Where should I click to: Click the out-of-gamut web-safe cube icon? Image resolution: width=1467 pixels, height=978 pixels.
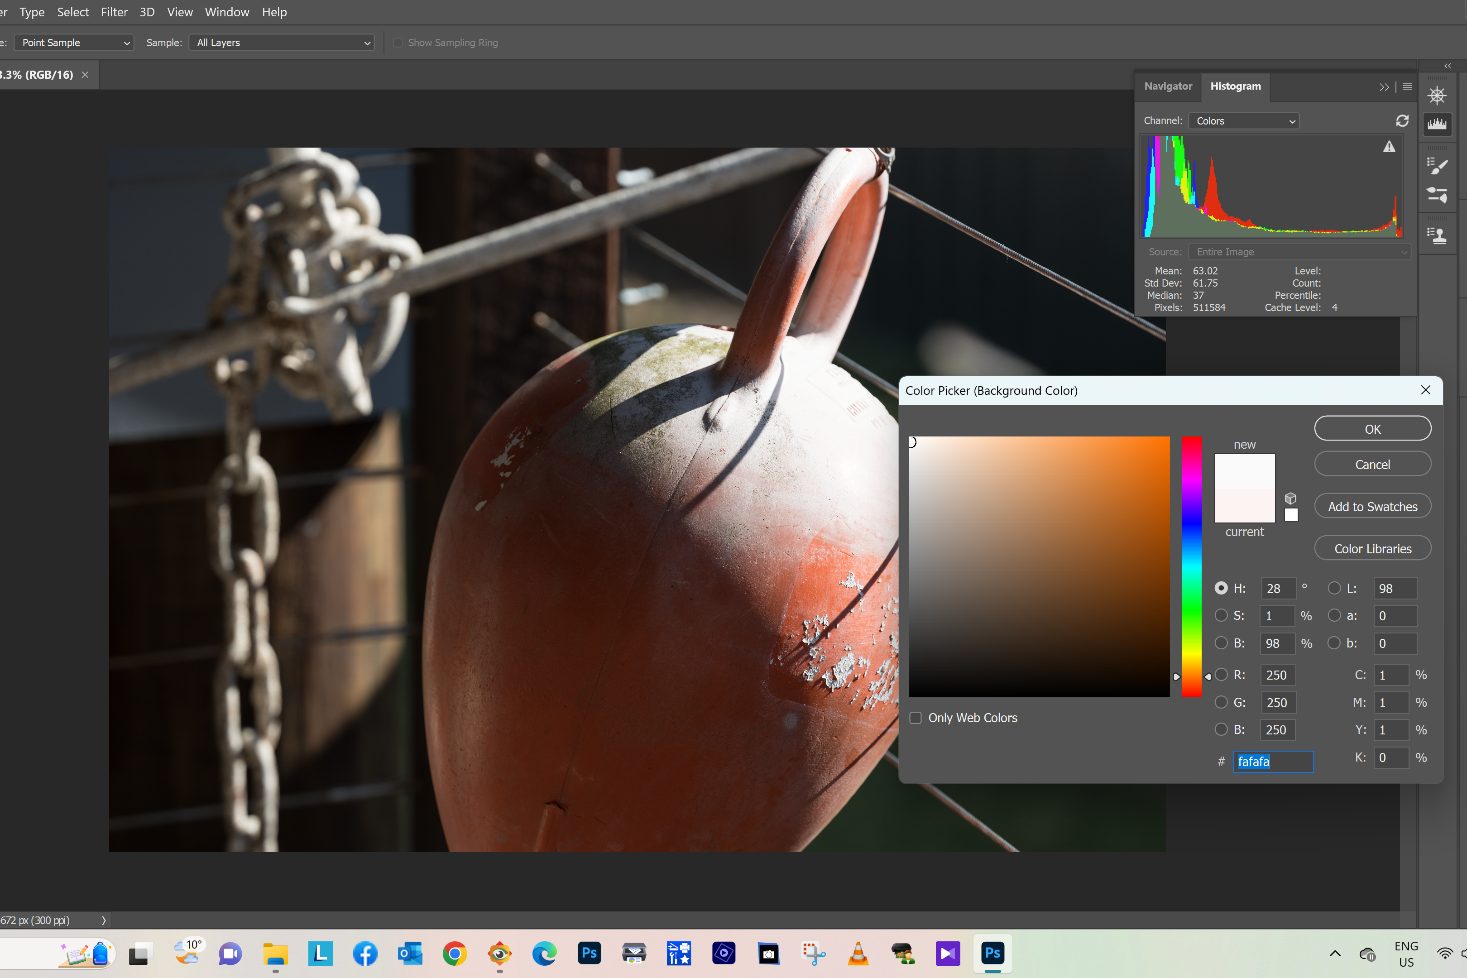[1290, 499]
